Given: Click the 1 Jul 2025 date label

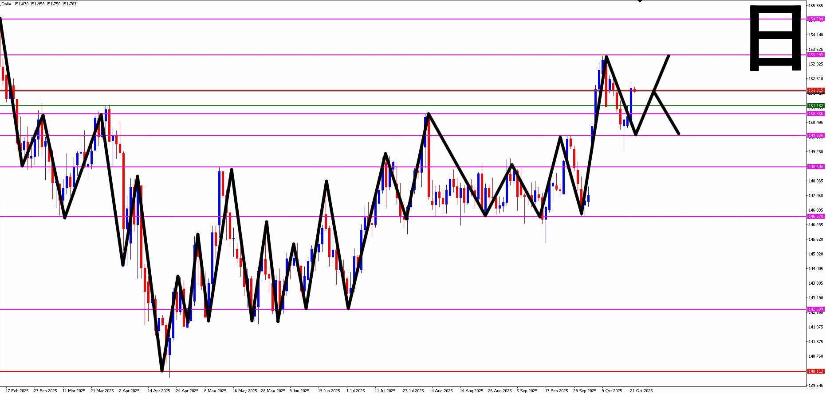Looking at the screenshot, I should (x=356, y=391).
